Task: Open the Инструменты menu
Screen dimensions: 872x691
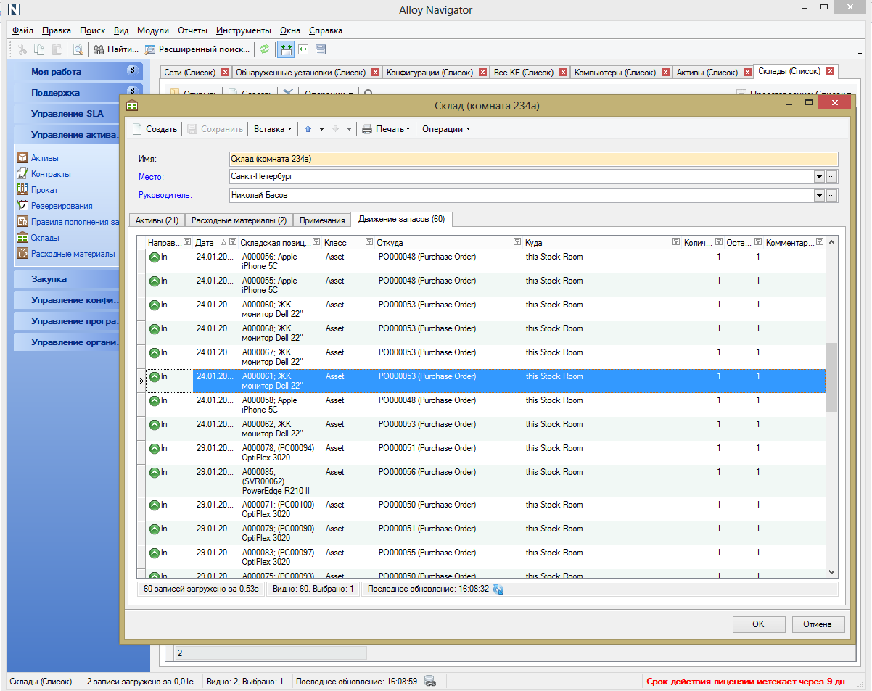Action: [x=244, y=30]
